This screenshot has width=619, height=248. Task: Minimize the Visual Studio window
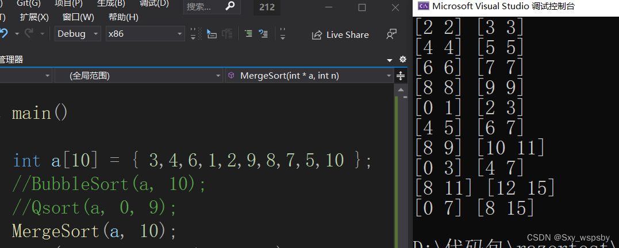(x=329, y=7)
